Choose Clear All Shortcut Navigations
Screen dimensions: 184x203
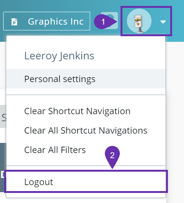tap(86, 130)
